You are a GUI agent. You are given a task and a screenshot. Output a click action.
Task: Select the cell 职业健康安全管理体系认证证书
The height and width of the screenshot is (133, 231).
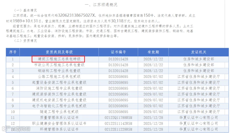pyautogui.click(x=59, y=124)
